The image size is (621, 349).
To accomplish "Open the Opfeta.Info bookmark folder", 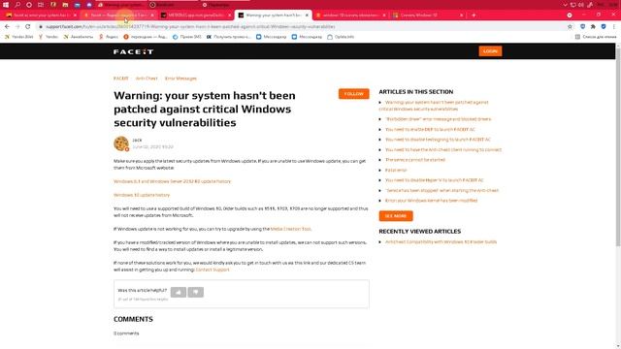I will [x=341, y=37].
